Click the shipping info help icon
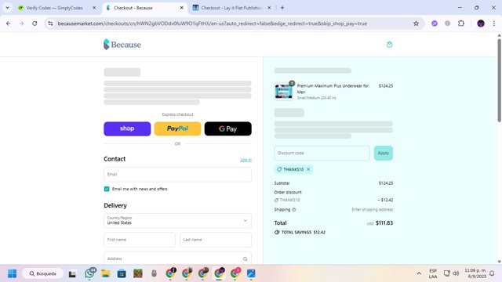Image resolution: width=502 pixels, height=282 pixels. [294, 210]
